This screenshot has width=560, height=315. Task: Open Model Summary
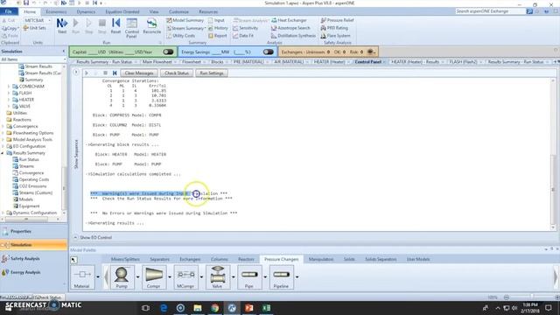(x=185, y=20)
